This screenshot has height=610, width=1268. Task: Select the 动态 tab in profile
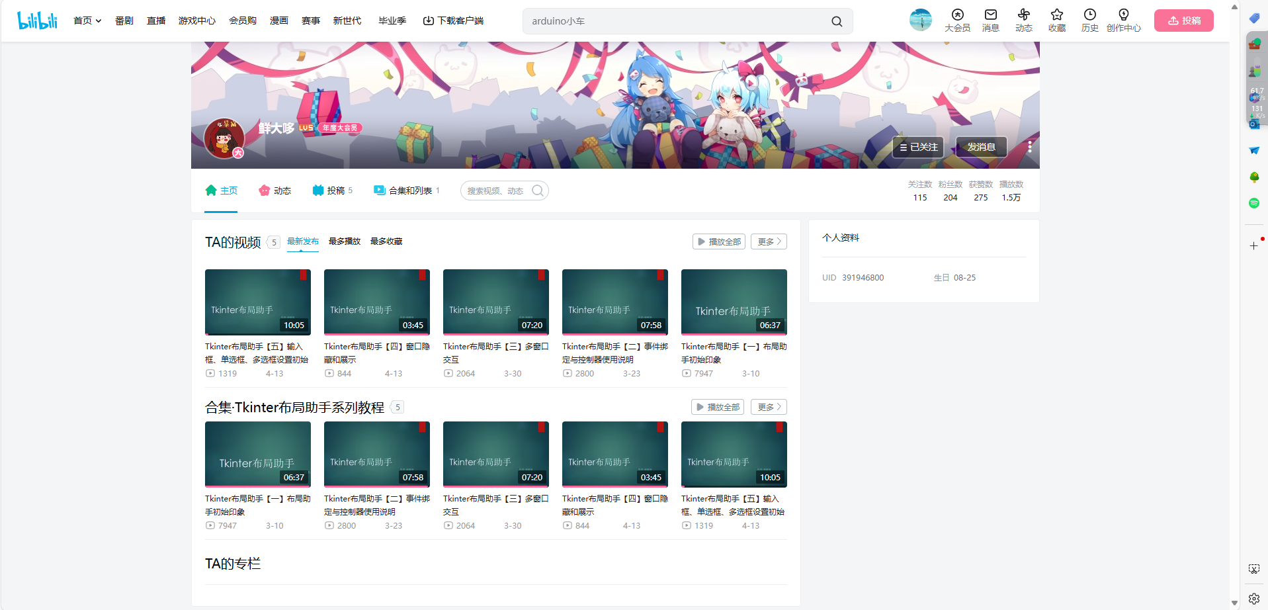tap(275, 191)
